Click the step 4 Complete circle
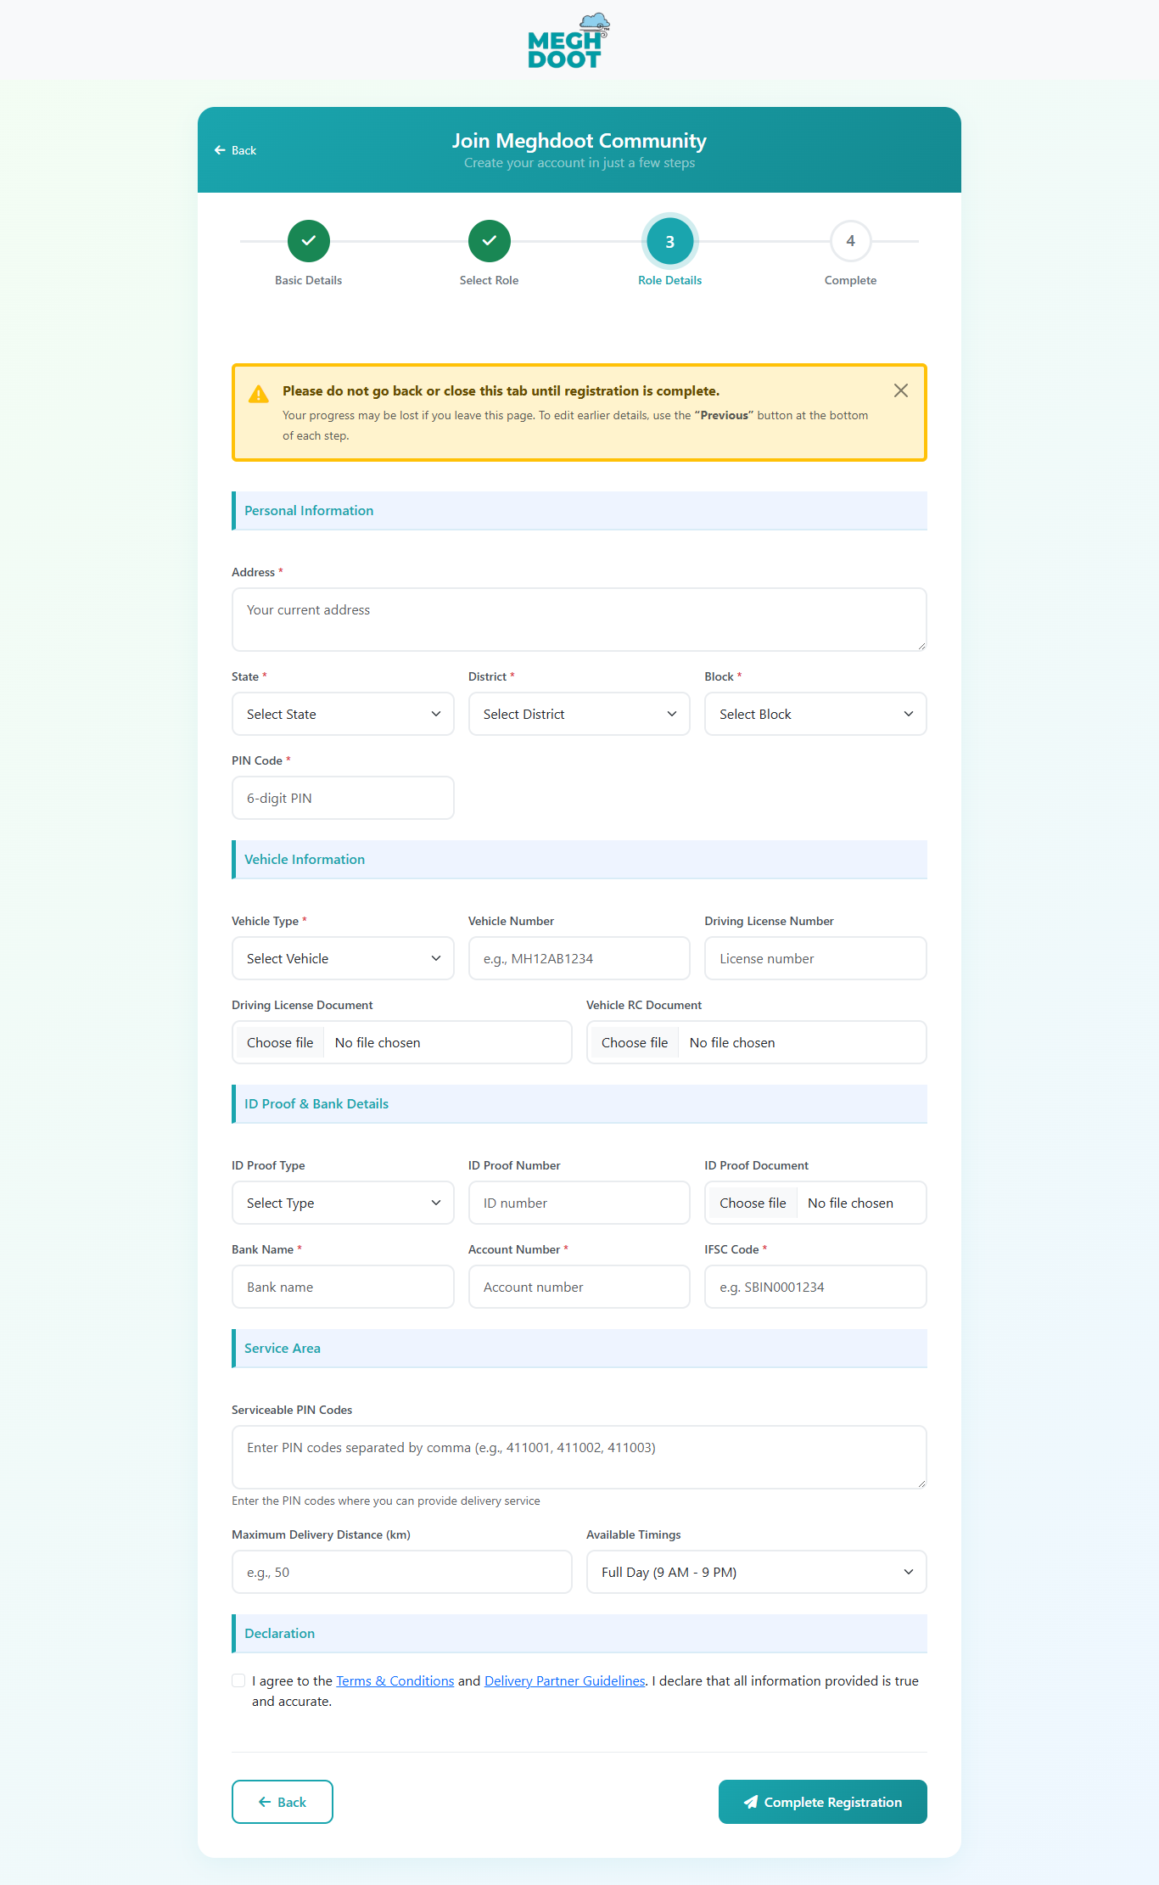Screen dimensions: 1159x1885 (851, 241)
